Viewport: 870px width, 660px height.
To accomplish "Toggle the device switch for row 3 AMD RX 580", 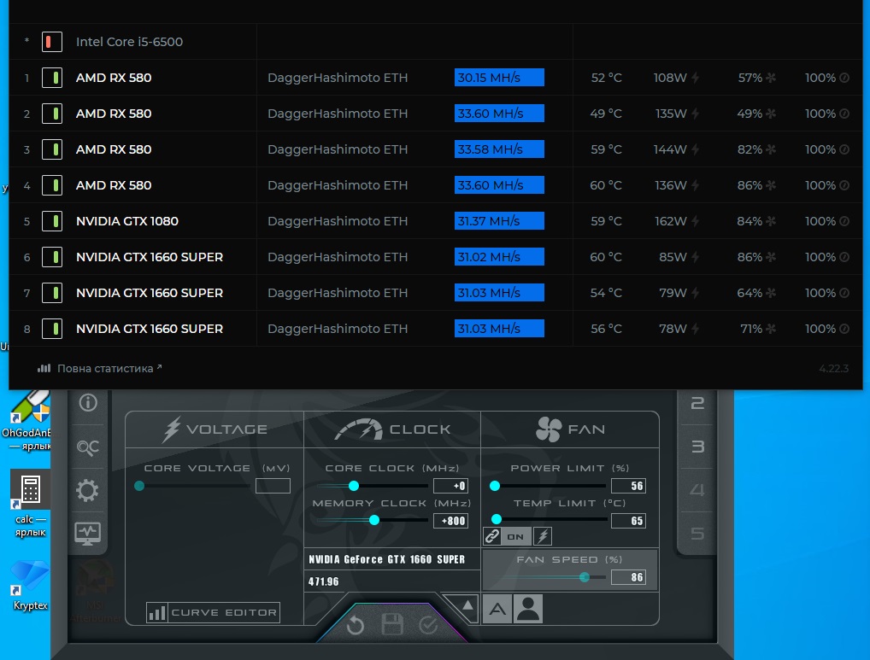I will (52, 149).
